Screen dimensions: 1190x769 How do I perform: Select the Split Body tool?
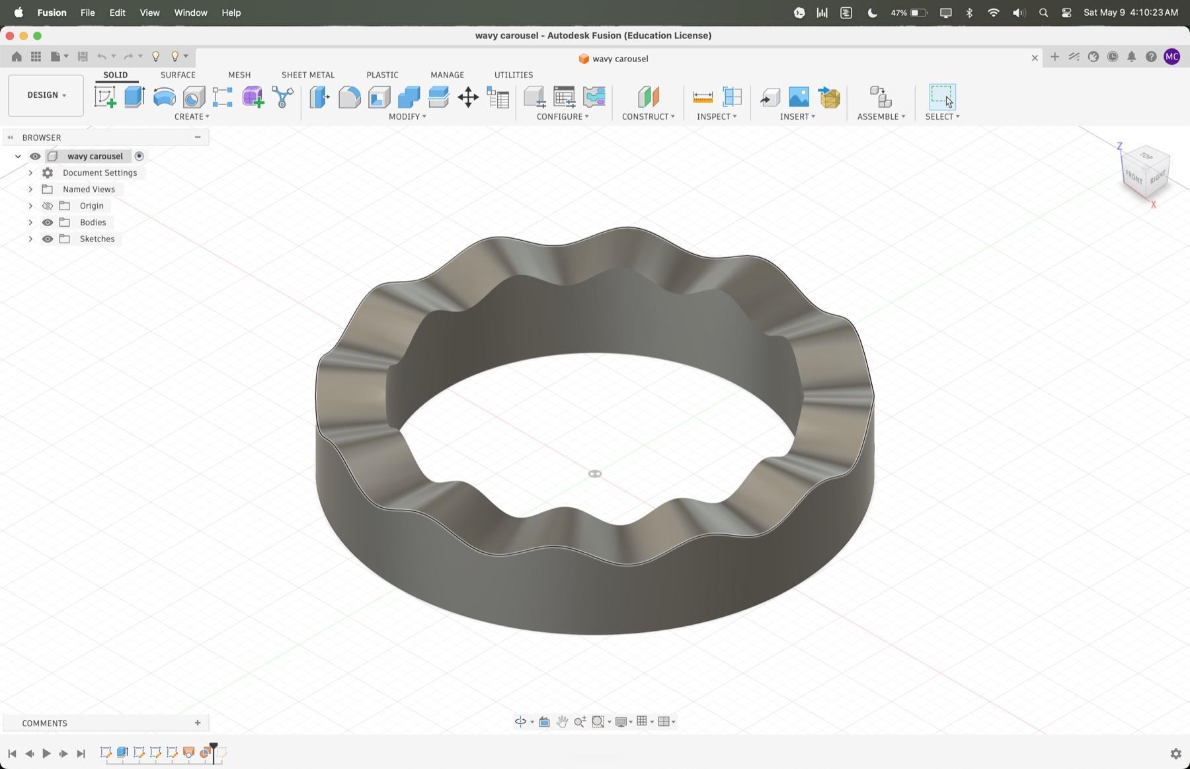tap(438, 97)
